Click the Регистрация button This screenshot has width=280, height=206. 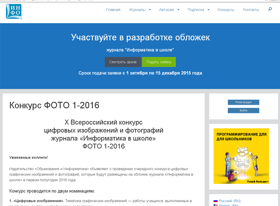pyautogui.click(x=243, y=102)
